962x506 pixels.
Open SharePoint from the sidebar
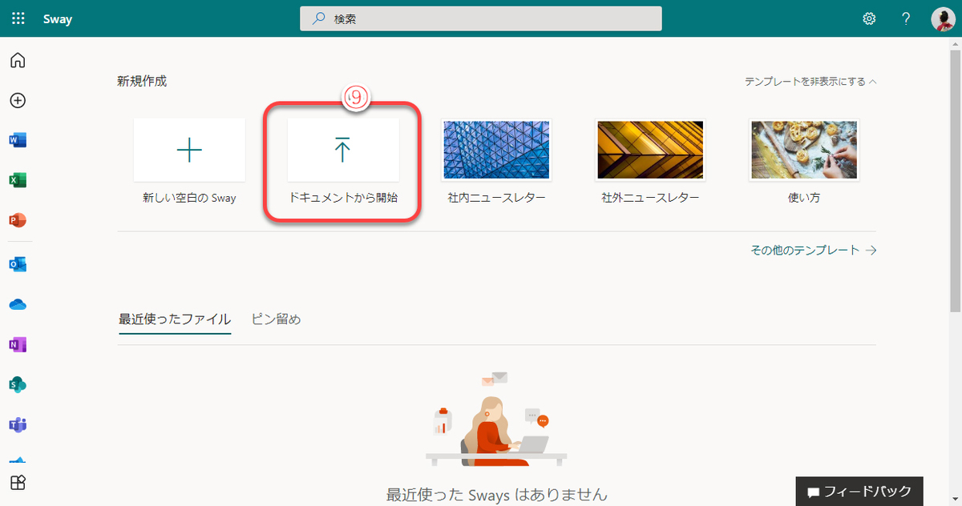click(18, 384)
